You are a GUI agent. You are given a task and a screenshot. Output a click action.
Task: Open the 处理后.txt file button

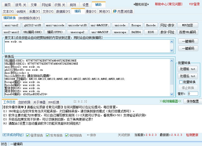pyautogui.click(x=187, y=76)
